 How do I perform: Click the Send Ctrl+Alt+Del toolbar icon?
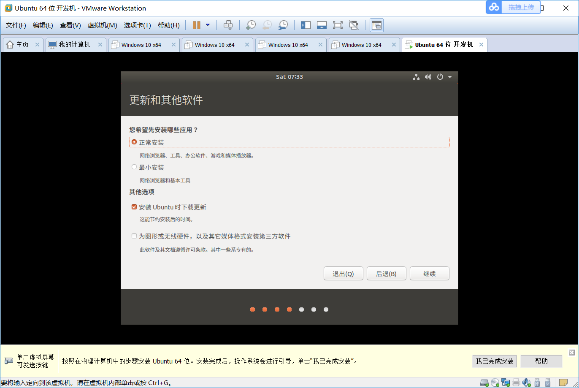[228, 25]
